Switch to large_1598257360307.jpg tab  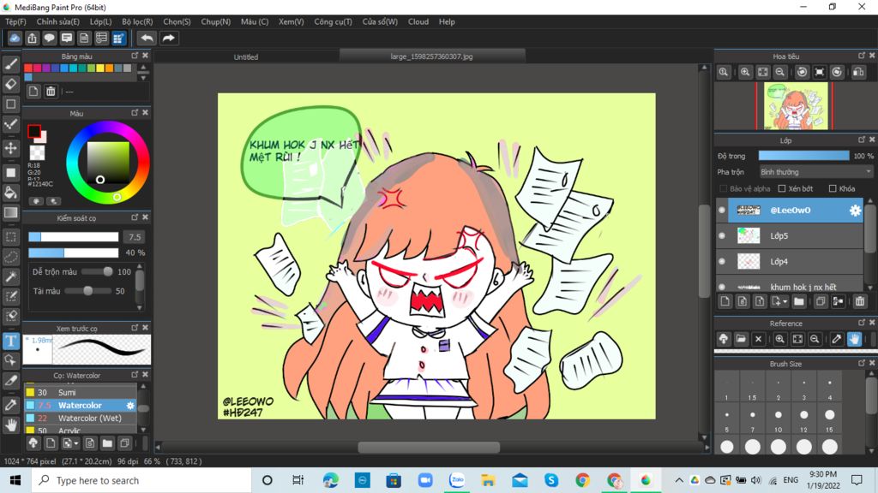point(432,56)
